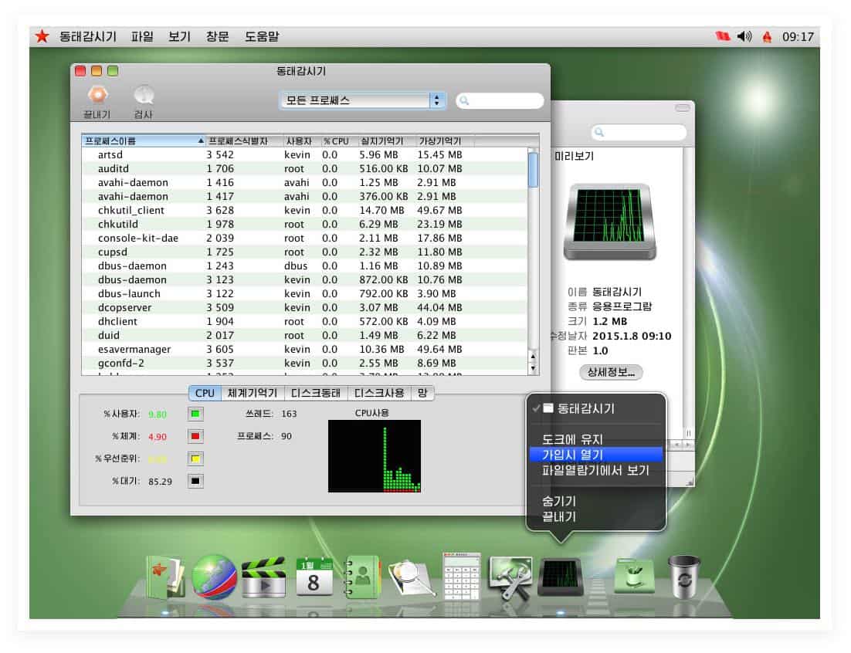The height and width of the screenshot is (653, 851).
Task: Select the artsd process row
Action: pyautogui.click(x=304, y=154)
